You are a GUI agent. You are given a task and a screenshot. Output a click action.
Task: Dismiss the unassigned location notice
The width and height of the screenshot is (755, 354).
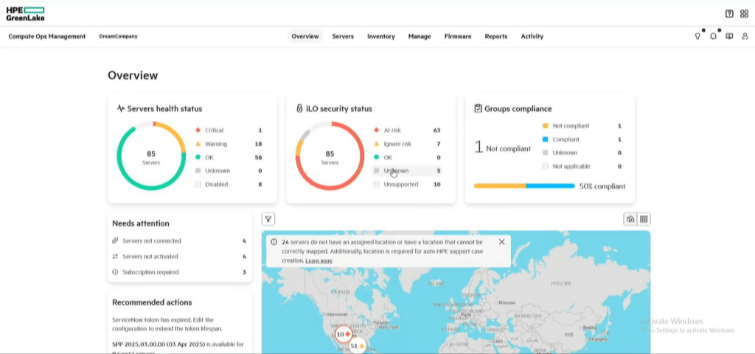click(501, 241)
